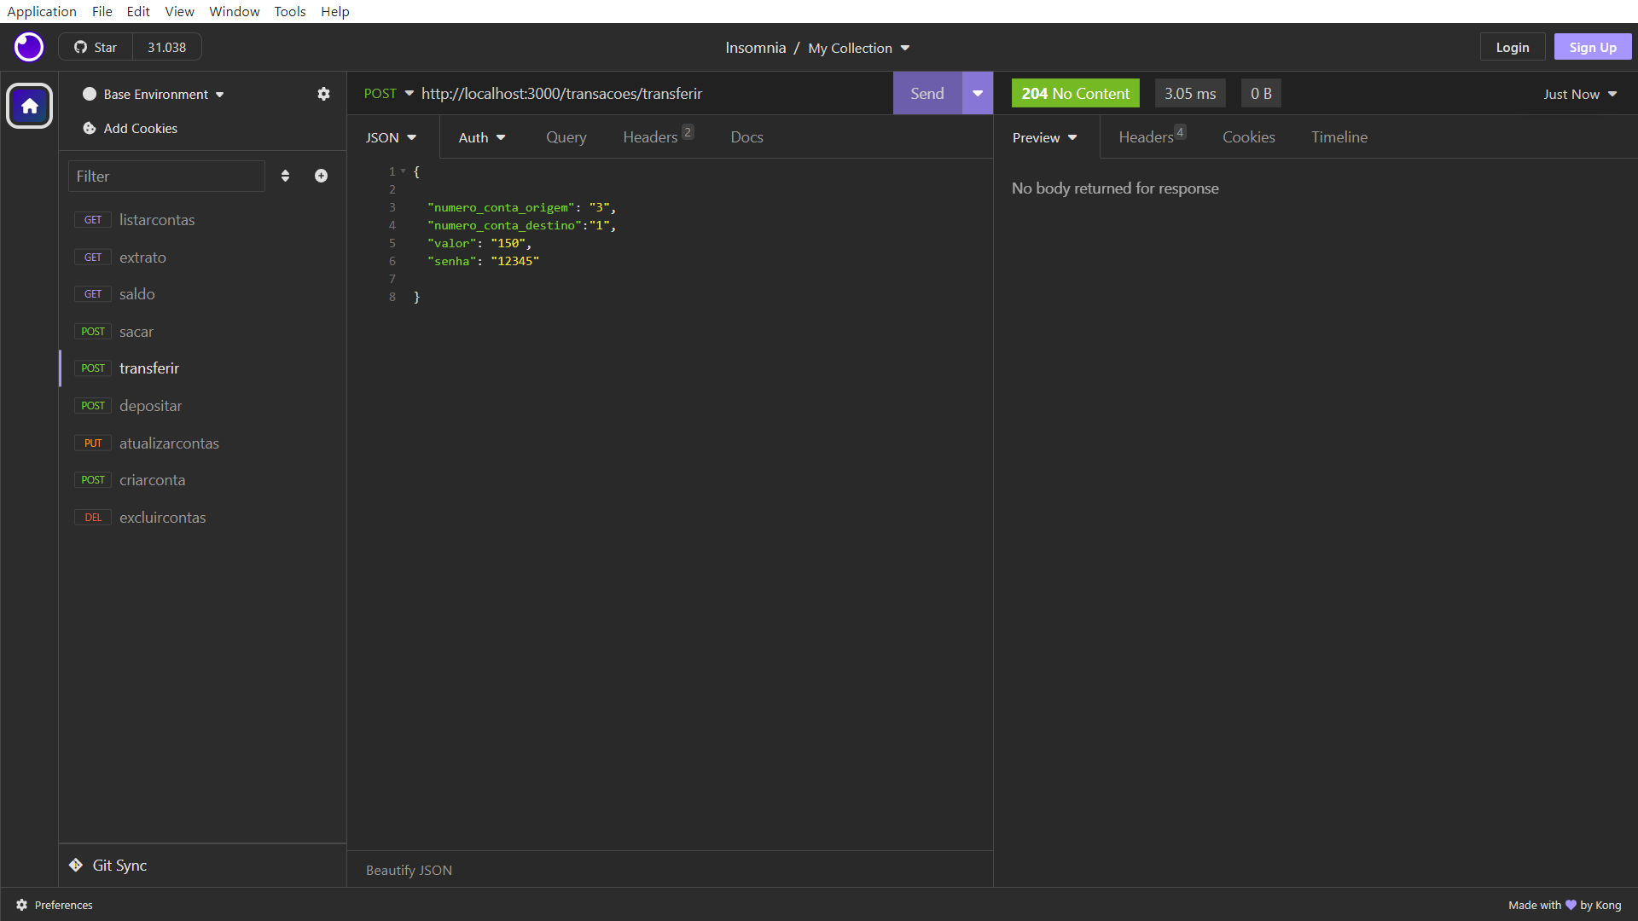Select the depositar POST request

[150, 406]
